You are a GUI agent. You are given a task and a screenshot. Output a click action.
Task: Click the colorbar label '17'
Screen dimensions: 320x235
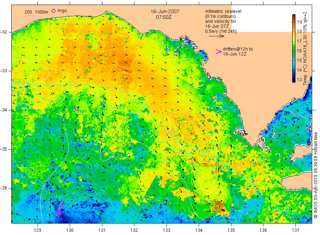click(299, 41)
